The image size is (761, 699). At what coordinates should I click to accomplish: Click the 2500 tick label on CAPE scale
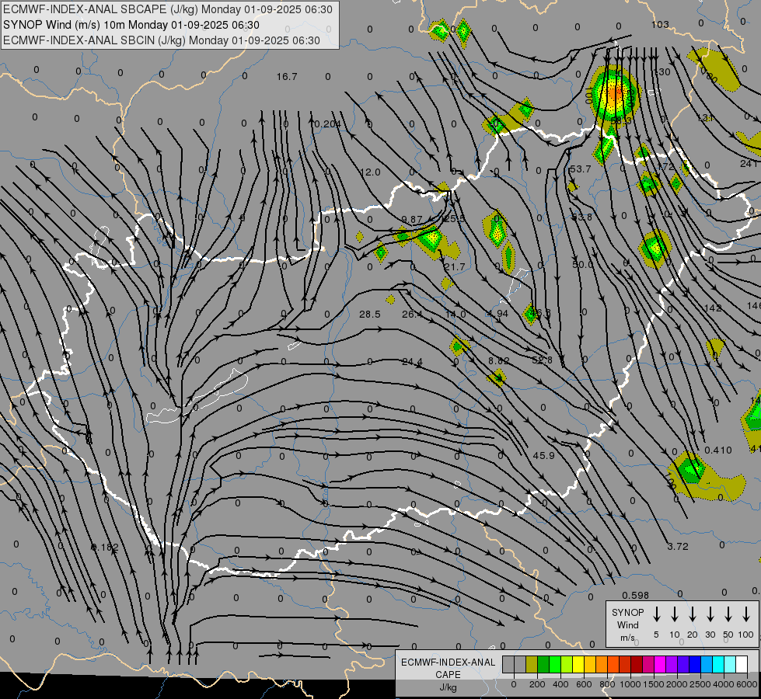(700, 684)
